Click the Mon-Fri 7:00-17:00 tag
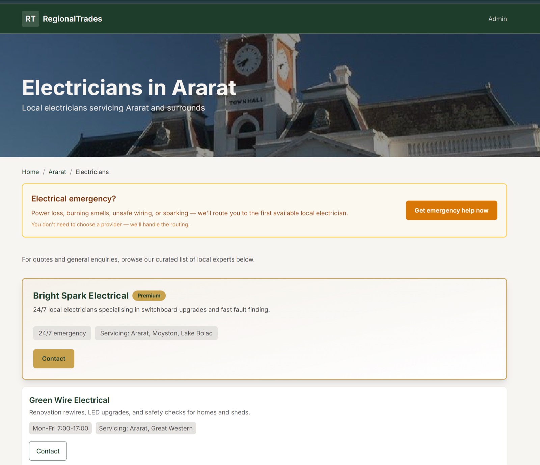 pos(60,428)
